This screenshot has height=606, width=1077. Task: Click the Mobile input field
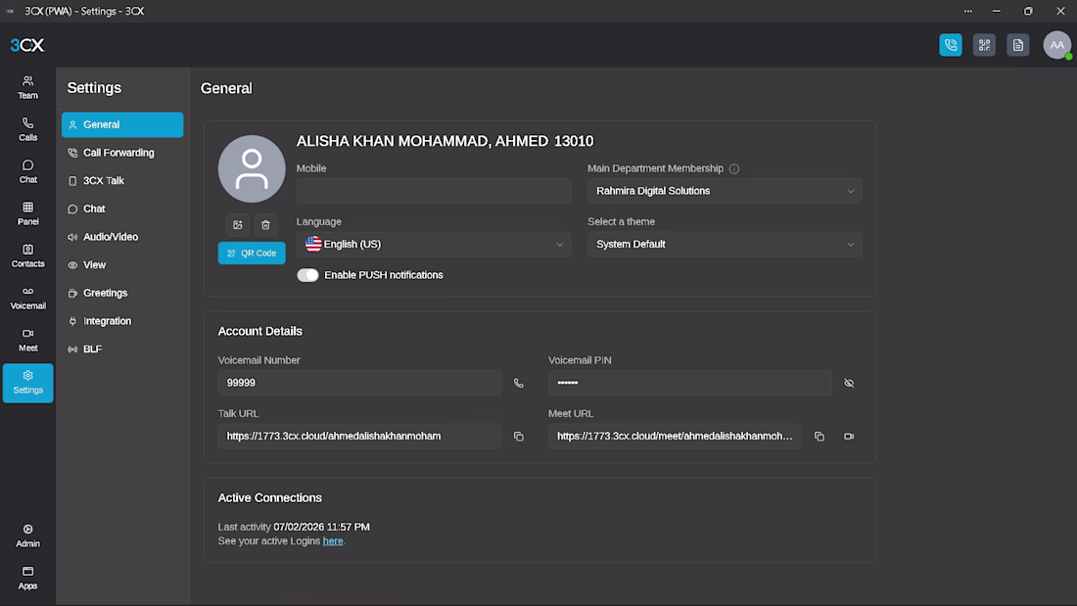tap(434, 191)
